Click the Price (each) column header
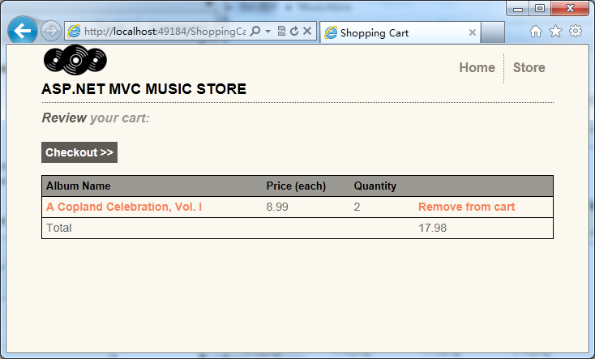Image resolution: width=595 pixels, height=359 pixels. [296, 186]
